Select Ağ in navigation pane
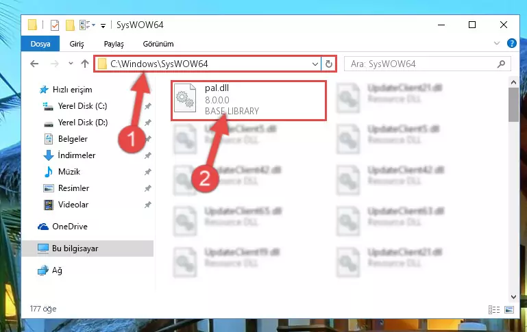 (x=57, y=270)
